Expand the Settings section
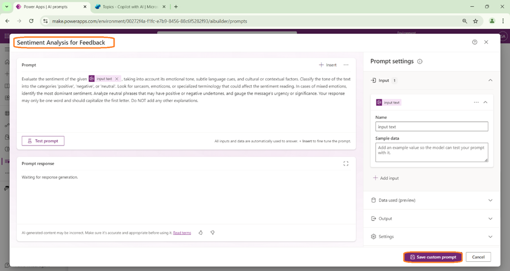This screenshot has height=271, width=510. (490, 237)
